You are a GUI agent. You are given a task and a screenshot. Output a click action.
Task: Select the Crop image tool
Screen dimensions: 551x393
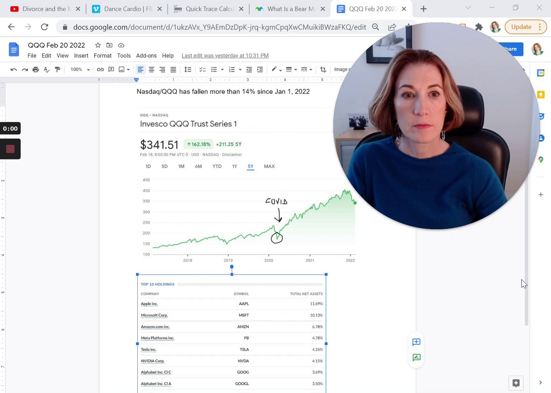pyautogui.click(x=323, y=69)
